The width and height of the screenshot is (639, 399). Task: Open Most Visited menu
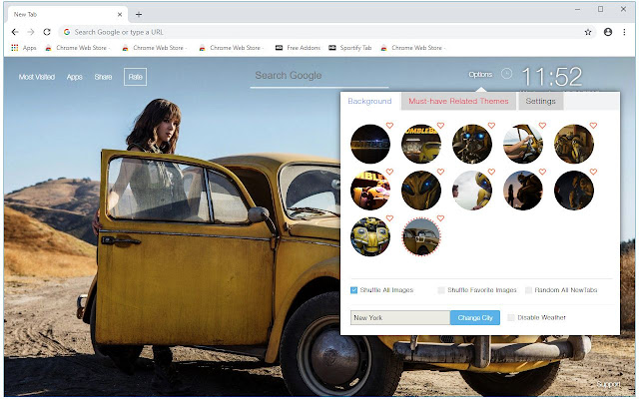click(37, 77)
